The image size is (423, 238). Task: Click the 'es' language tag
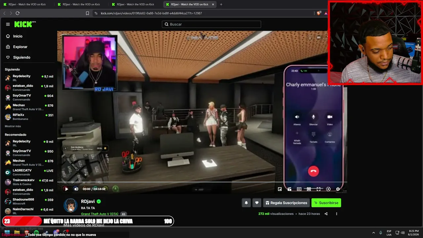(124, 214)
